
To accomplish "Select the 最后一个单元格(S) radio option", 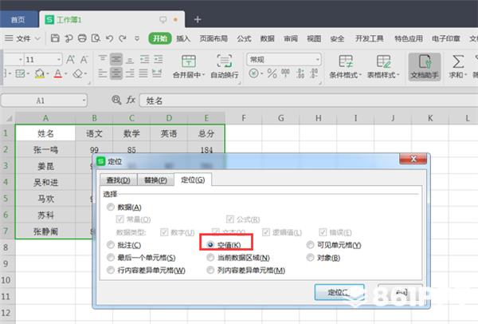I will click(111, 258).
